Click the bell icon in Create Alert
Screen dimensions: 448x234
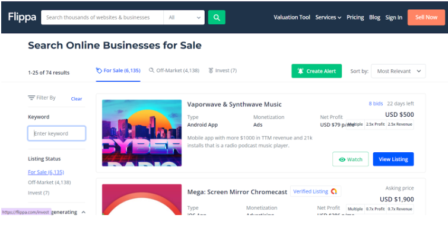pos(300,71)
